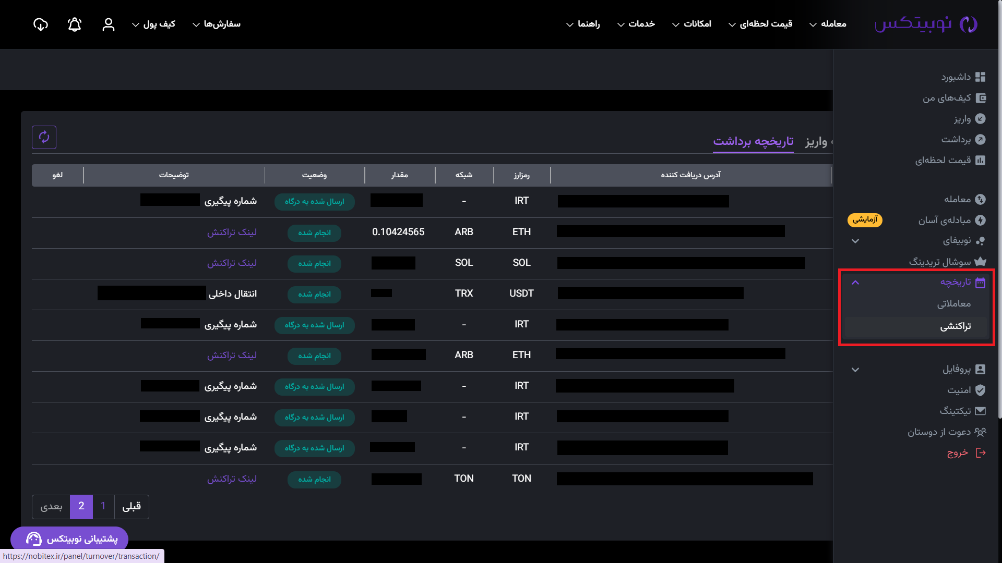Select page 1 in pagination
1002x563 pixels.
103,507
